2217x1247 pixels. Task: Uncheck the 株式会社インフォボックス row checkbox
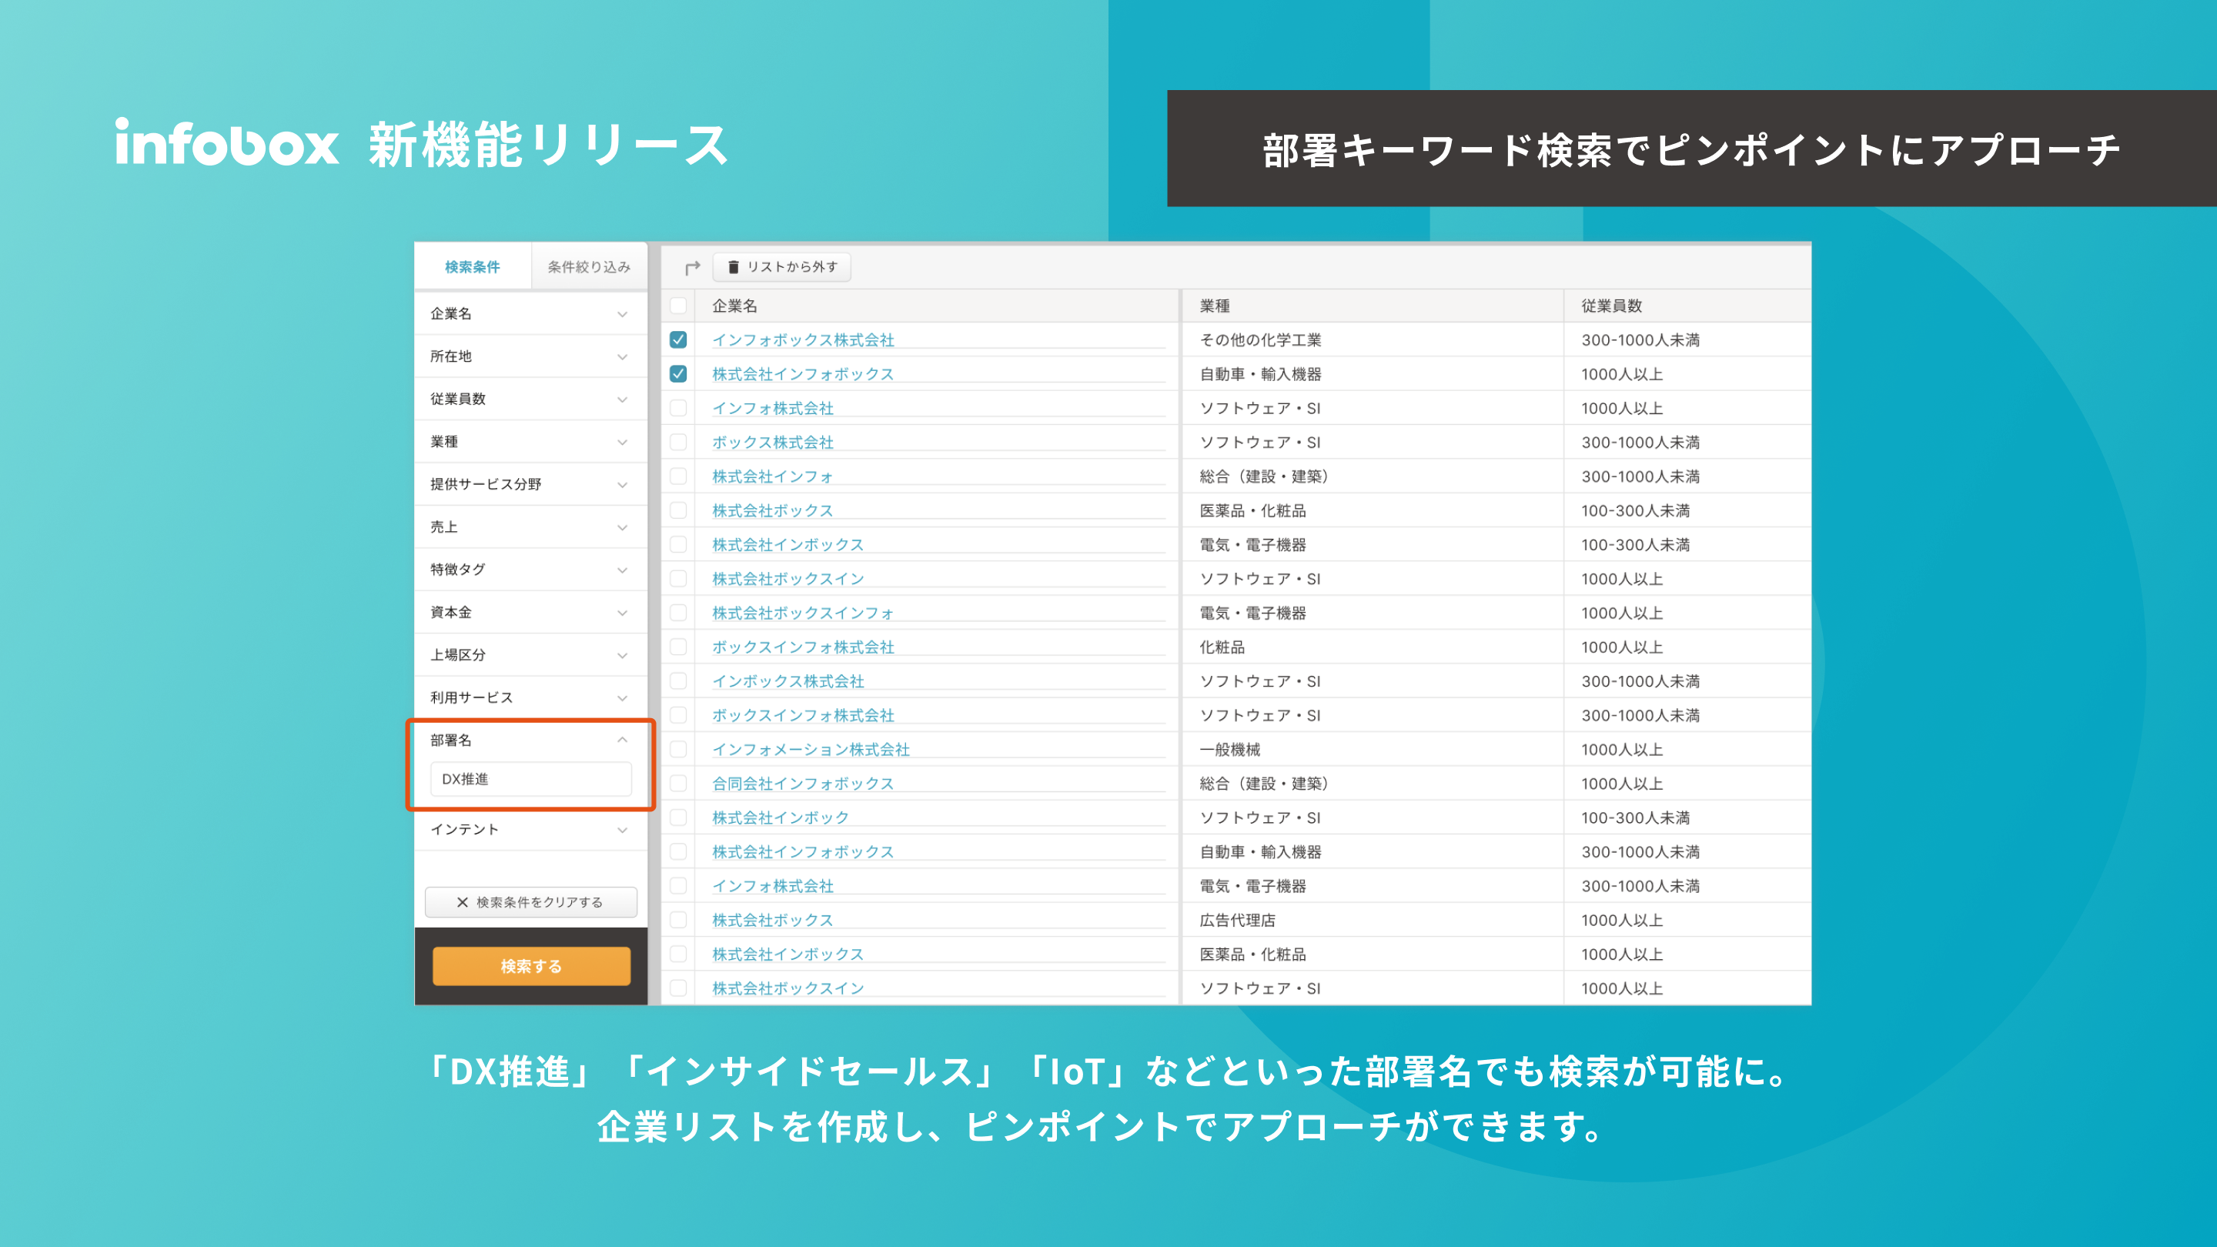coord(678,374)
